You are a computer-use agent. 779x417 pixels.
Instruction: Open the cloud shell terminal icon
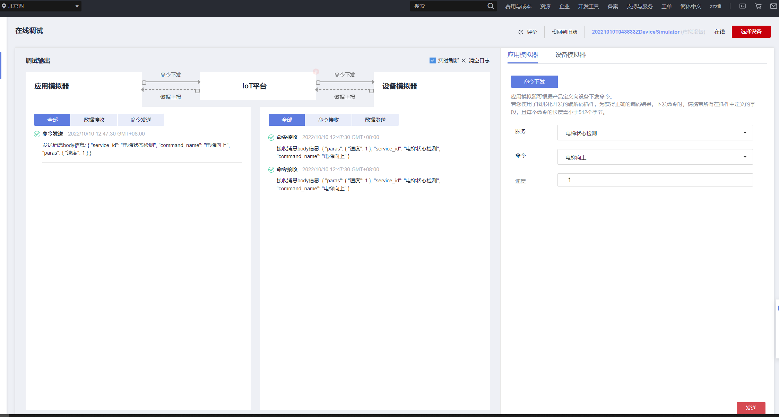point(743,6)
